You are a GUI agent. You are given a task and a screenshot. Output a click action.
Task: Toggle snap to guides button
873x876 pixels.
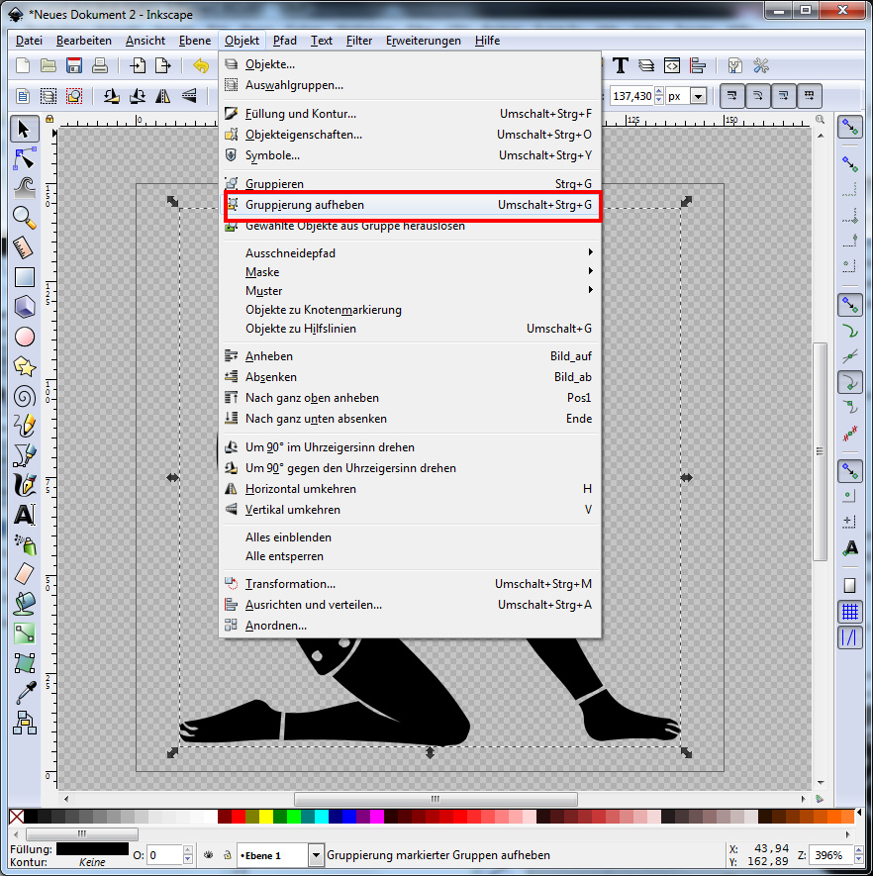coord(849,637)
